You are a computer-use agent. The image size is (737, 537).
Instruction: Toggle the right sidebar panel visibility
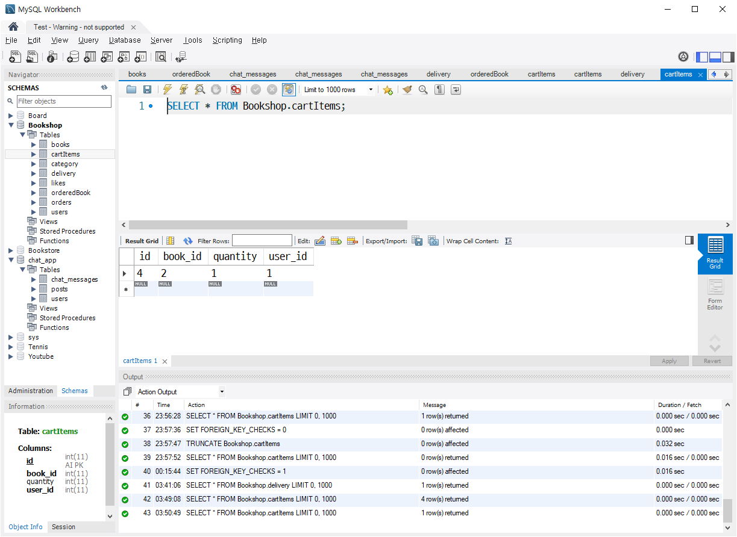point(729,57)
